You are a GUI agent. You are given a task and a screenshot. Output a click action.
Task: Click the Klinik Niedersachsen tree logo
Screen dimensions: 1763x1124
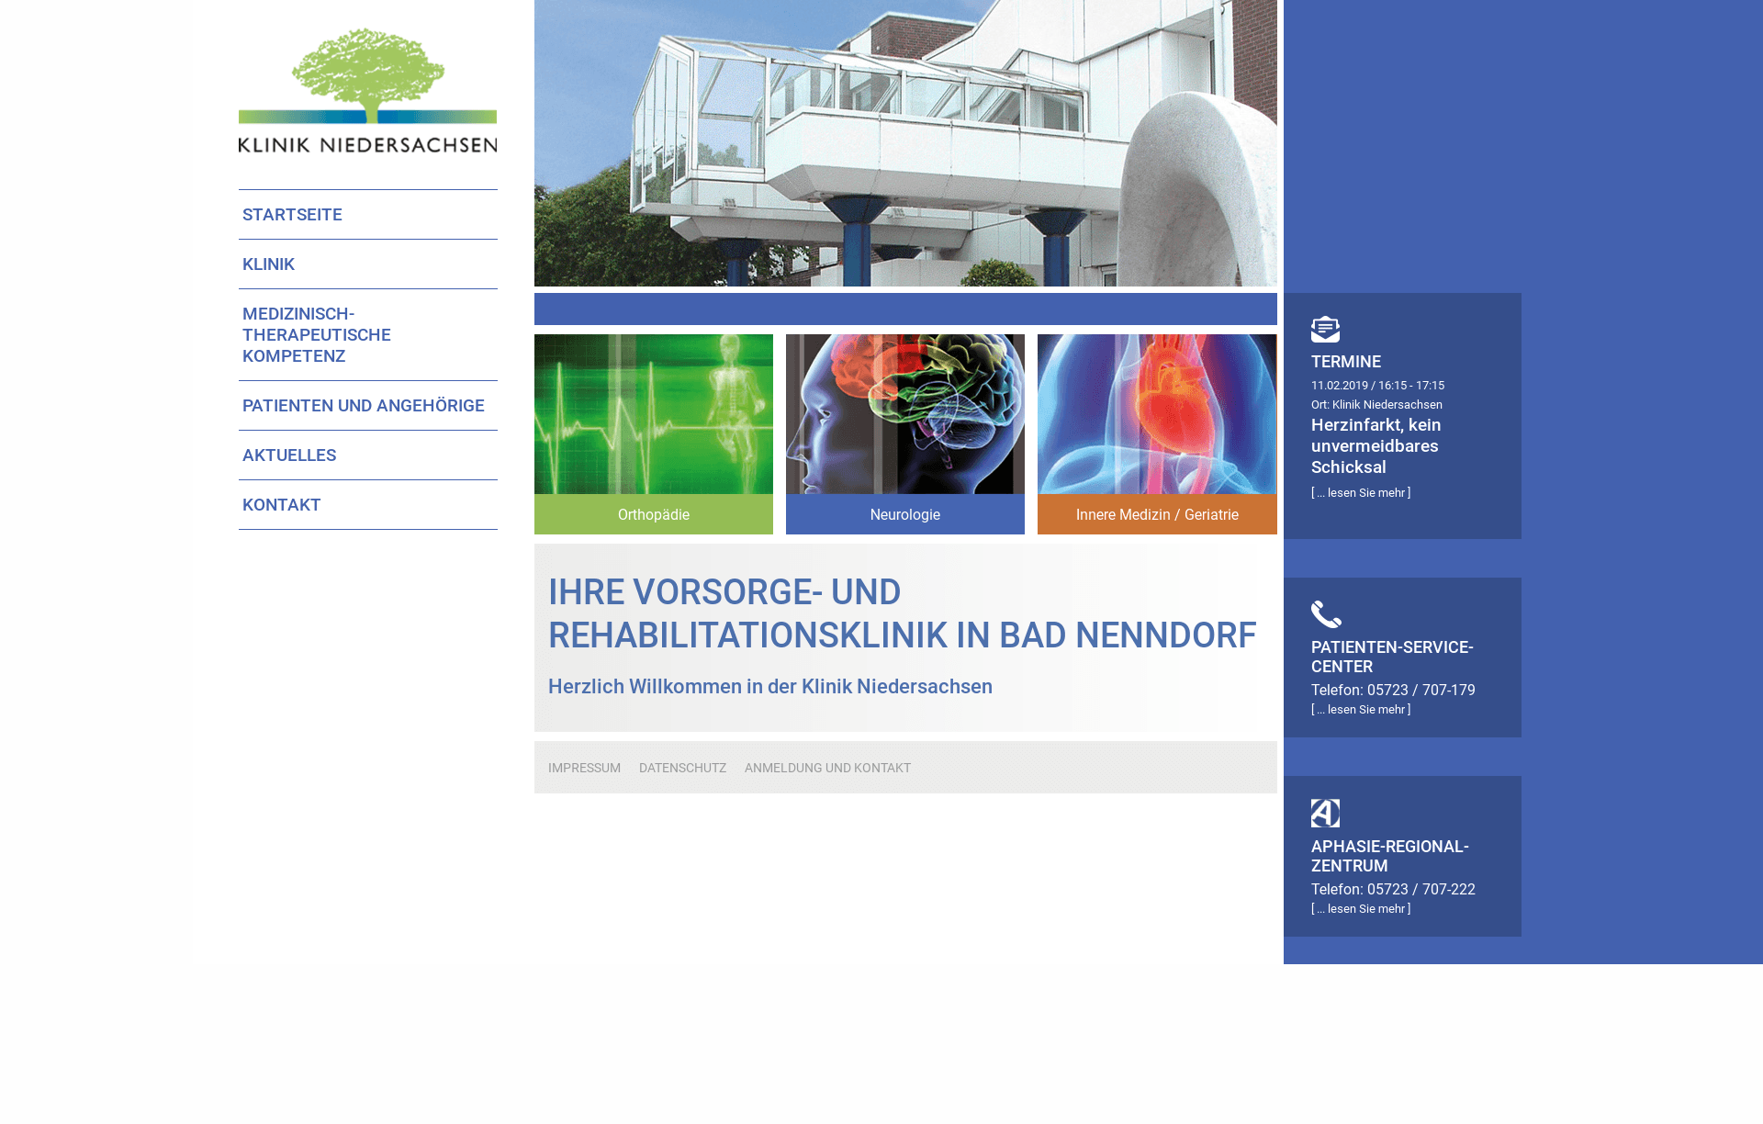(x=367, y=90)
